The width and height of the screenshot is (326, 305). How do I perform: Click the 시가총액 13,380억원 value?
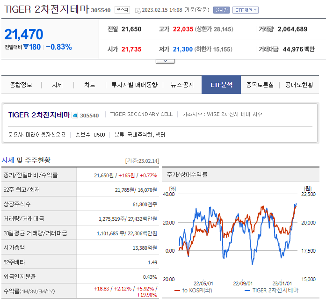coord(145,248)
